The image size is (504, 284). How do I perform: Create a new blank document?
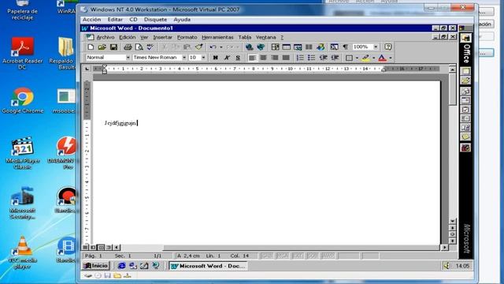click(x=91, y=47)
